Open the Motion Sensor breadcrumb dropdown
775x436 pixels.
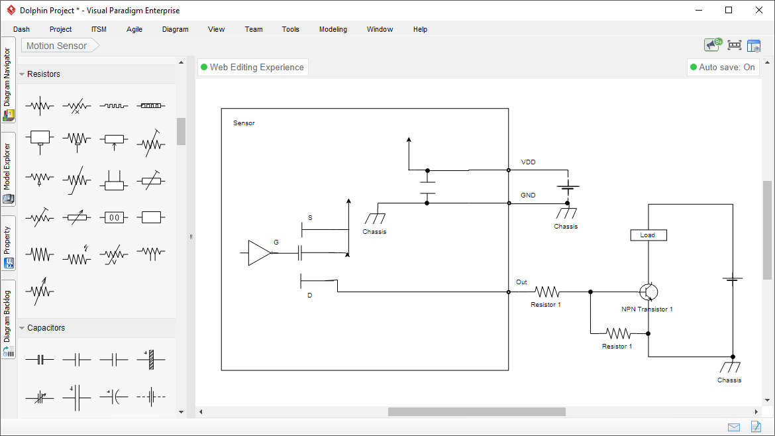point(56,45)
